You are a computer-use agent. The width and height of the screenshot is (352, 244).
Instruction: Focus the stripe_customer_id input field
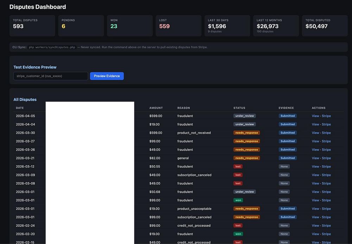51,76
